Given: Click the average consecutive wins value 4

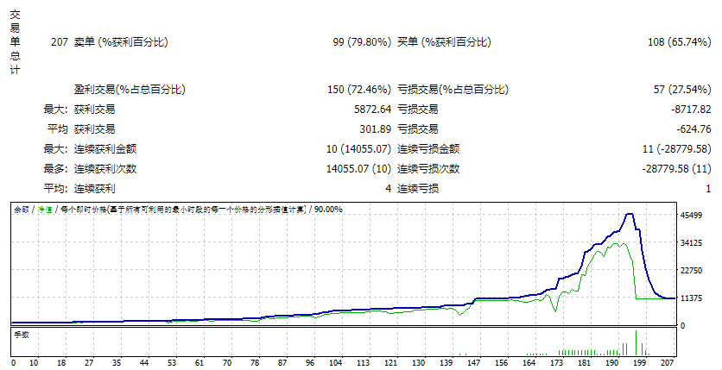Looking at the screenshot, I should tap(388, 188).
